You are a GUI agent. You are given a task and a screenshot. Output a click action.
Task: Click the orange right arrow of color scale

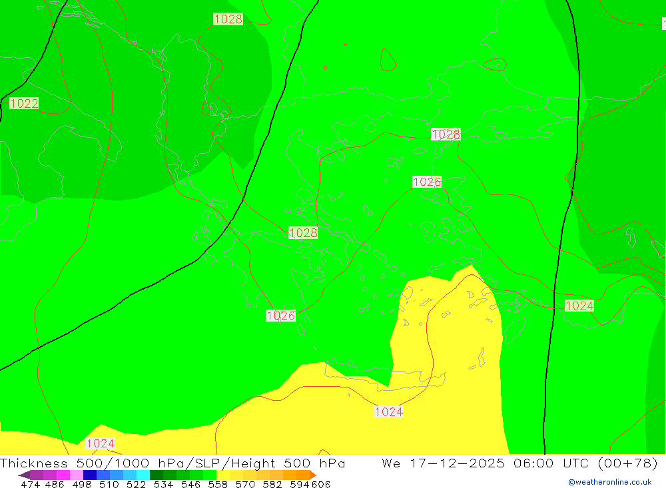312,475
